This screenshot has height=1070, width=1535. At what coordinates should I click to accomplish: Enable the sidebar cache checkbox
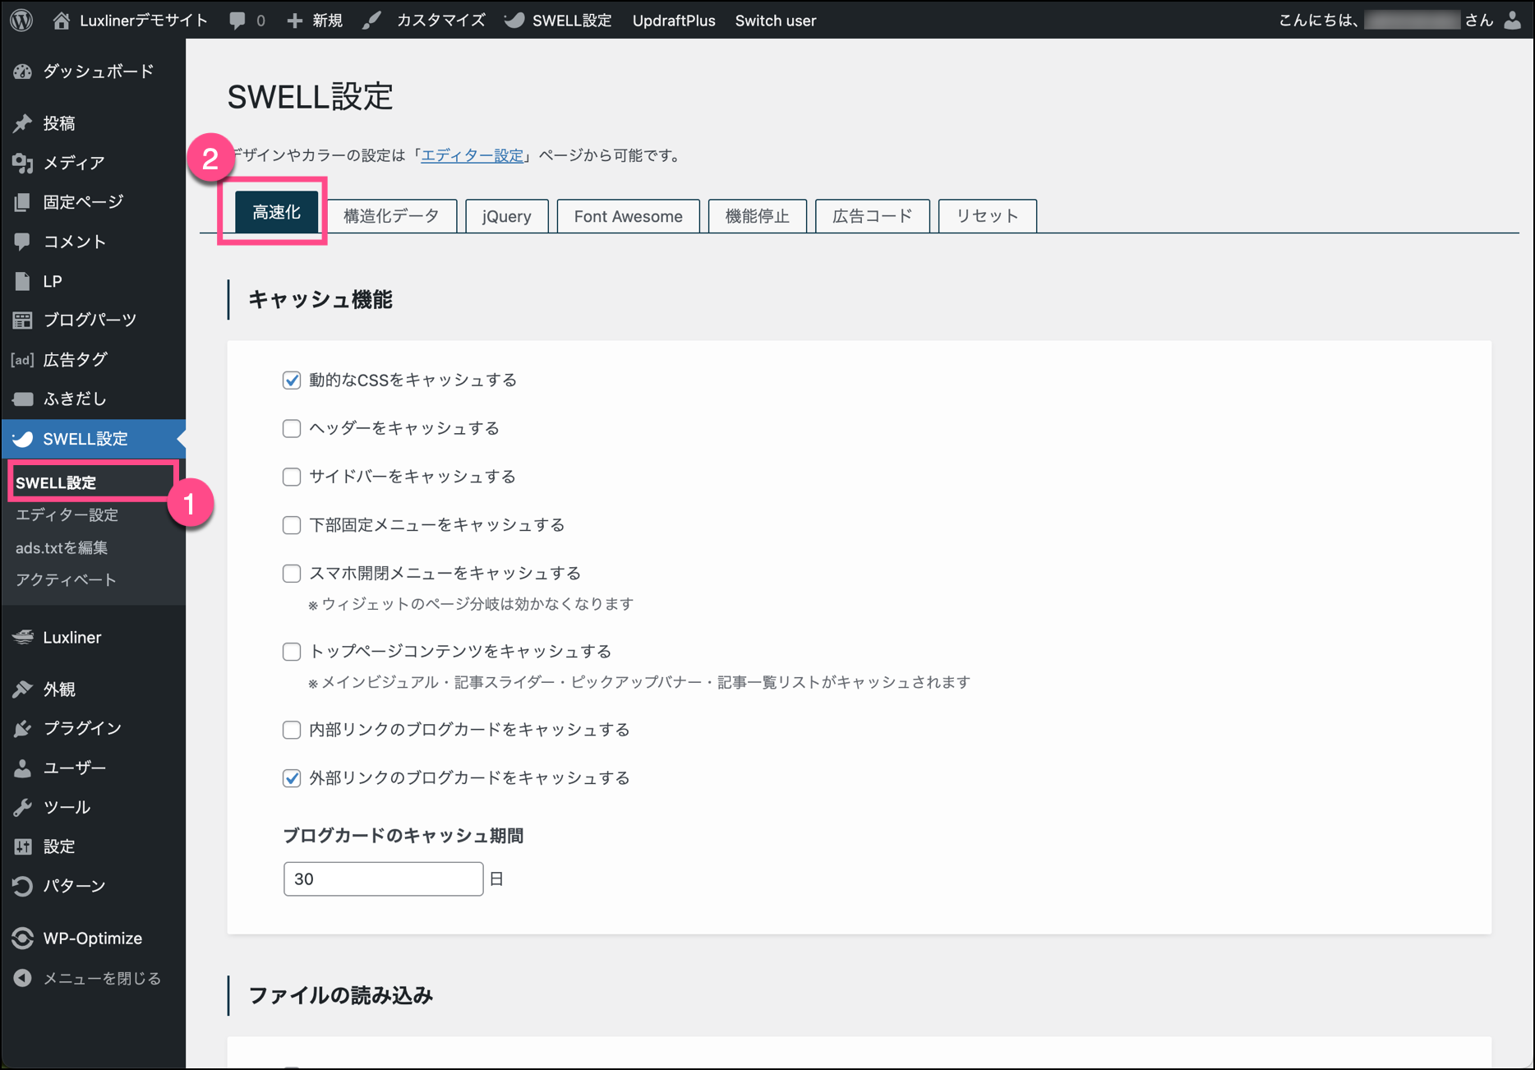click(x=292, y=477)
